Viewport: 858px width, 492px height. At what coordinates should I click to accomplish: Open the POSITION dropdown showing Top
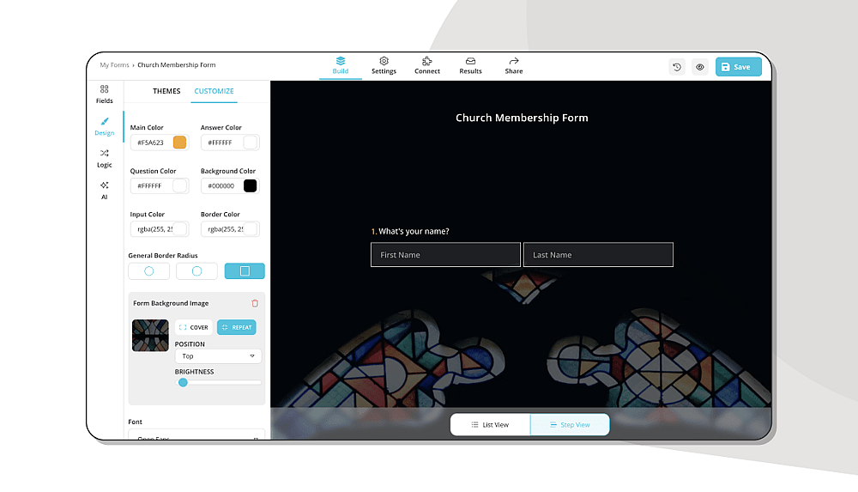click(x=218, y=356)
